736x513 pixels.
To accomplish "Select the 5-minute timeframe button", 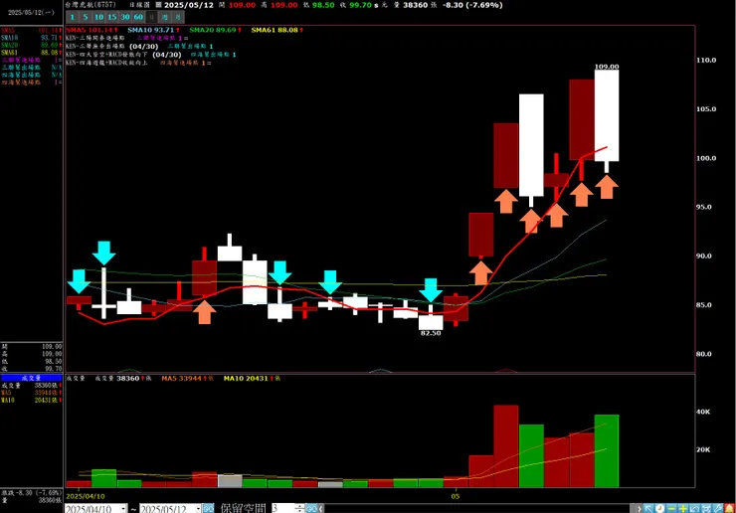I will click(86, 17).
